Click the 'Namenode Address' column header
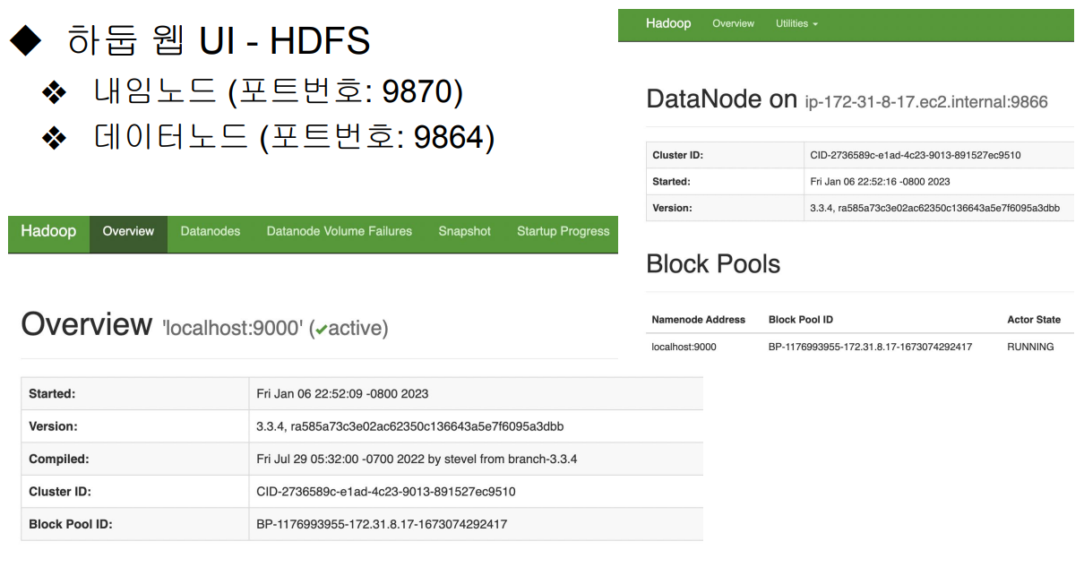The width and height of the screenshot is (1084, 567). point(699,320)
